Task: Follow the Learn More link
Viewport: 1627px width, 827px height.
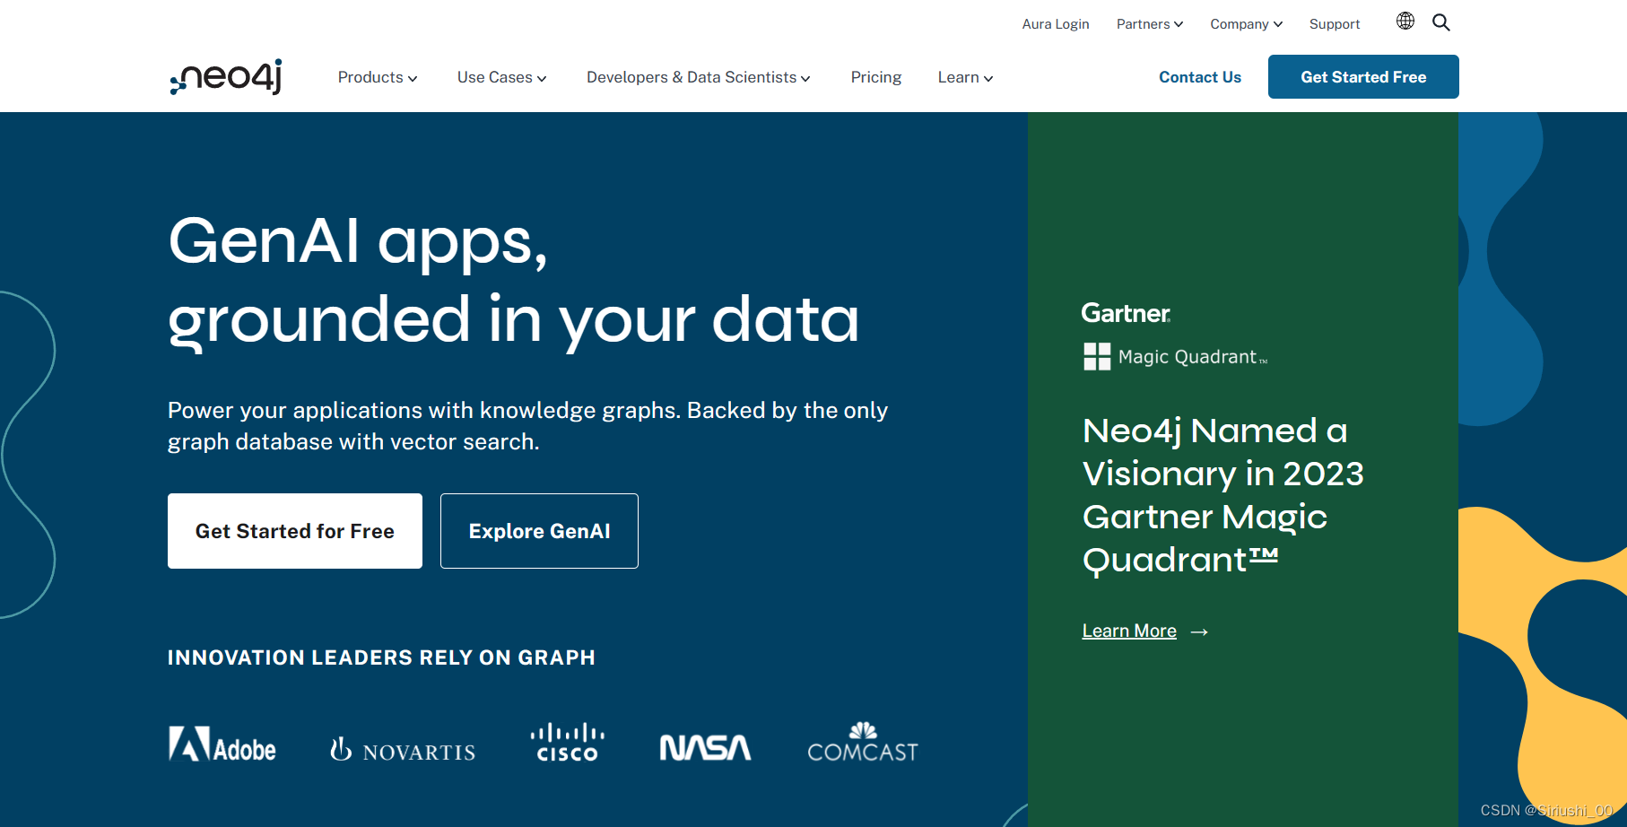Action: 1129,631
